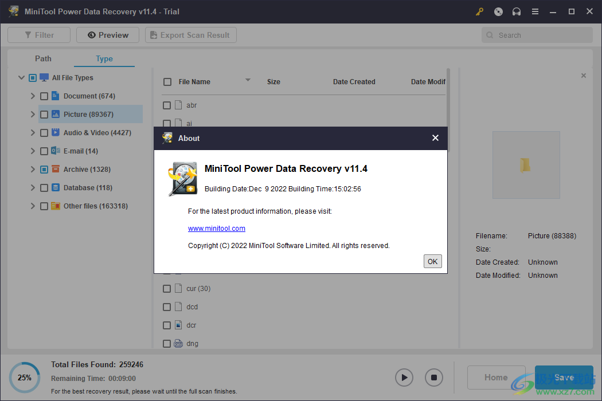Click Export Scan Result button

pyautogui.click(x=190, y=35)
